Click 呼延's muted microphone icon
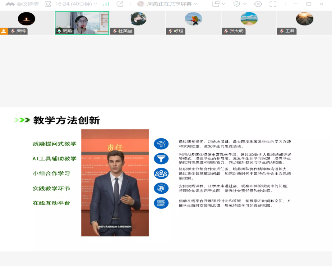332x266 pixels. [170, 31]
